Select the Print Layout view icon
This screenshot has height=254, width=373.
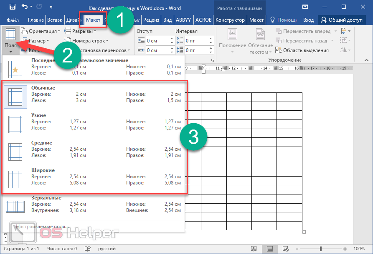coord(270,249)
